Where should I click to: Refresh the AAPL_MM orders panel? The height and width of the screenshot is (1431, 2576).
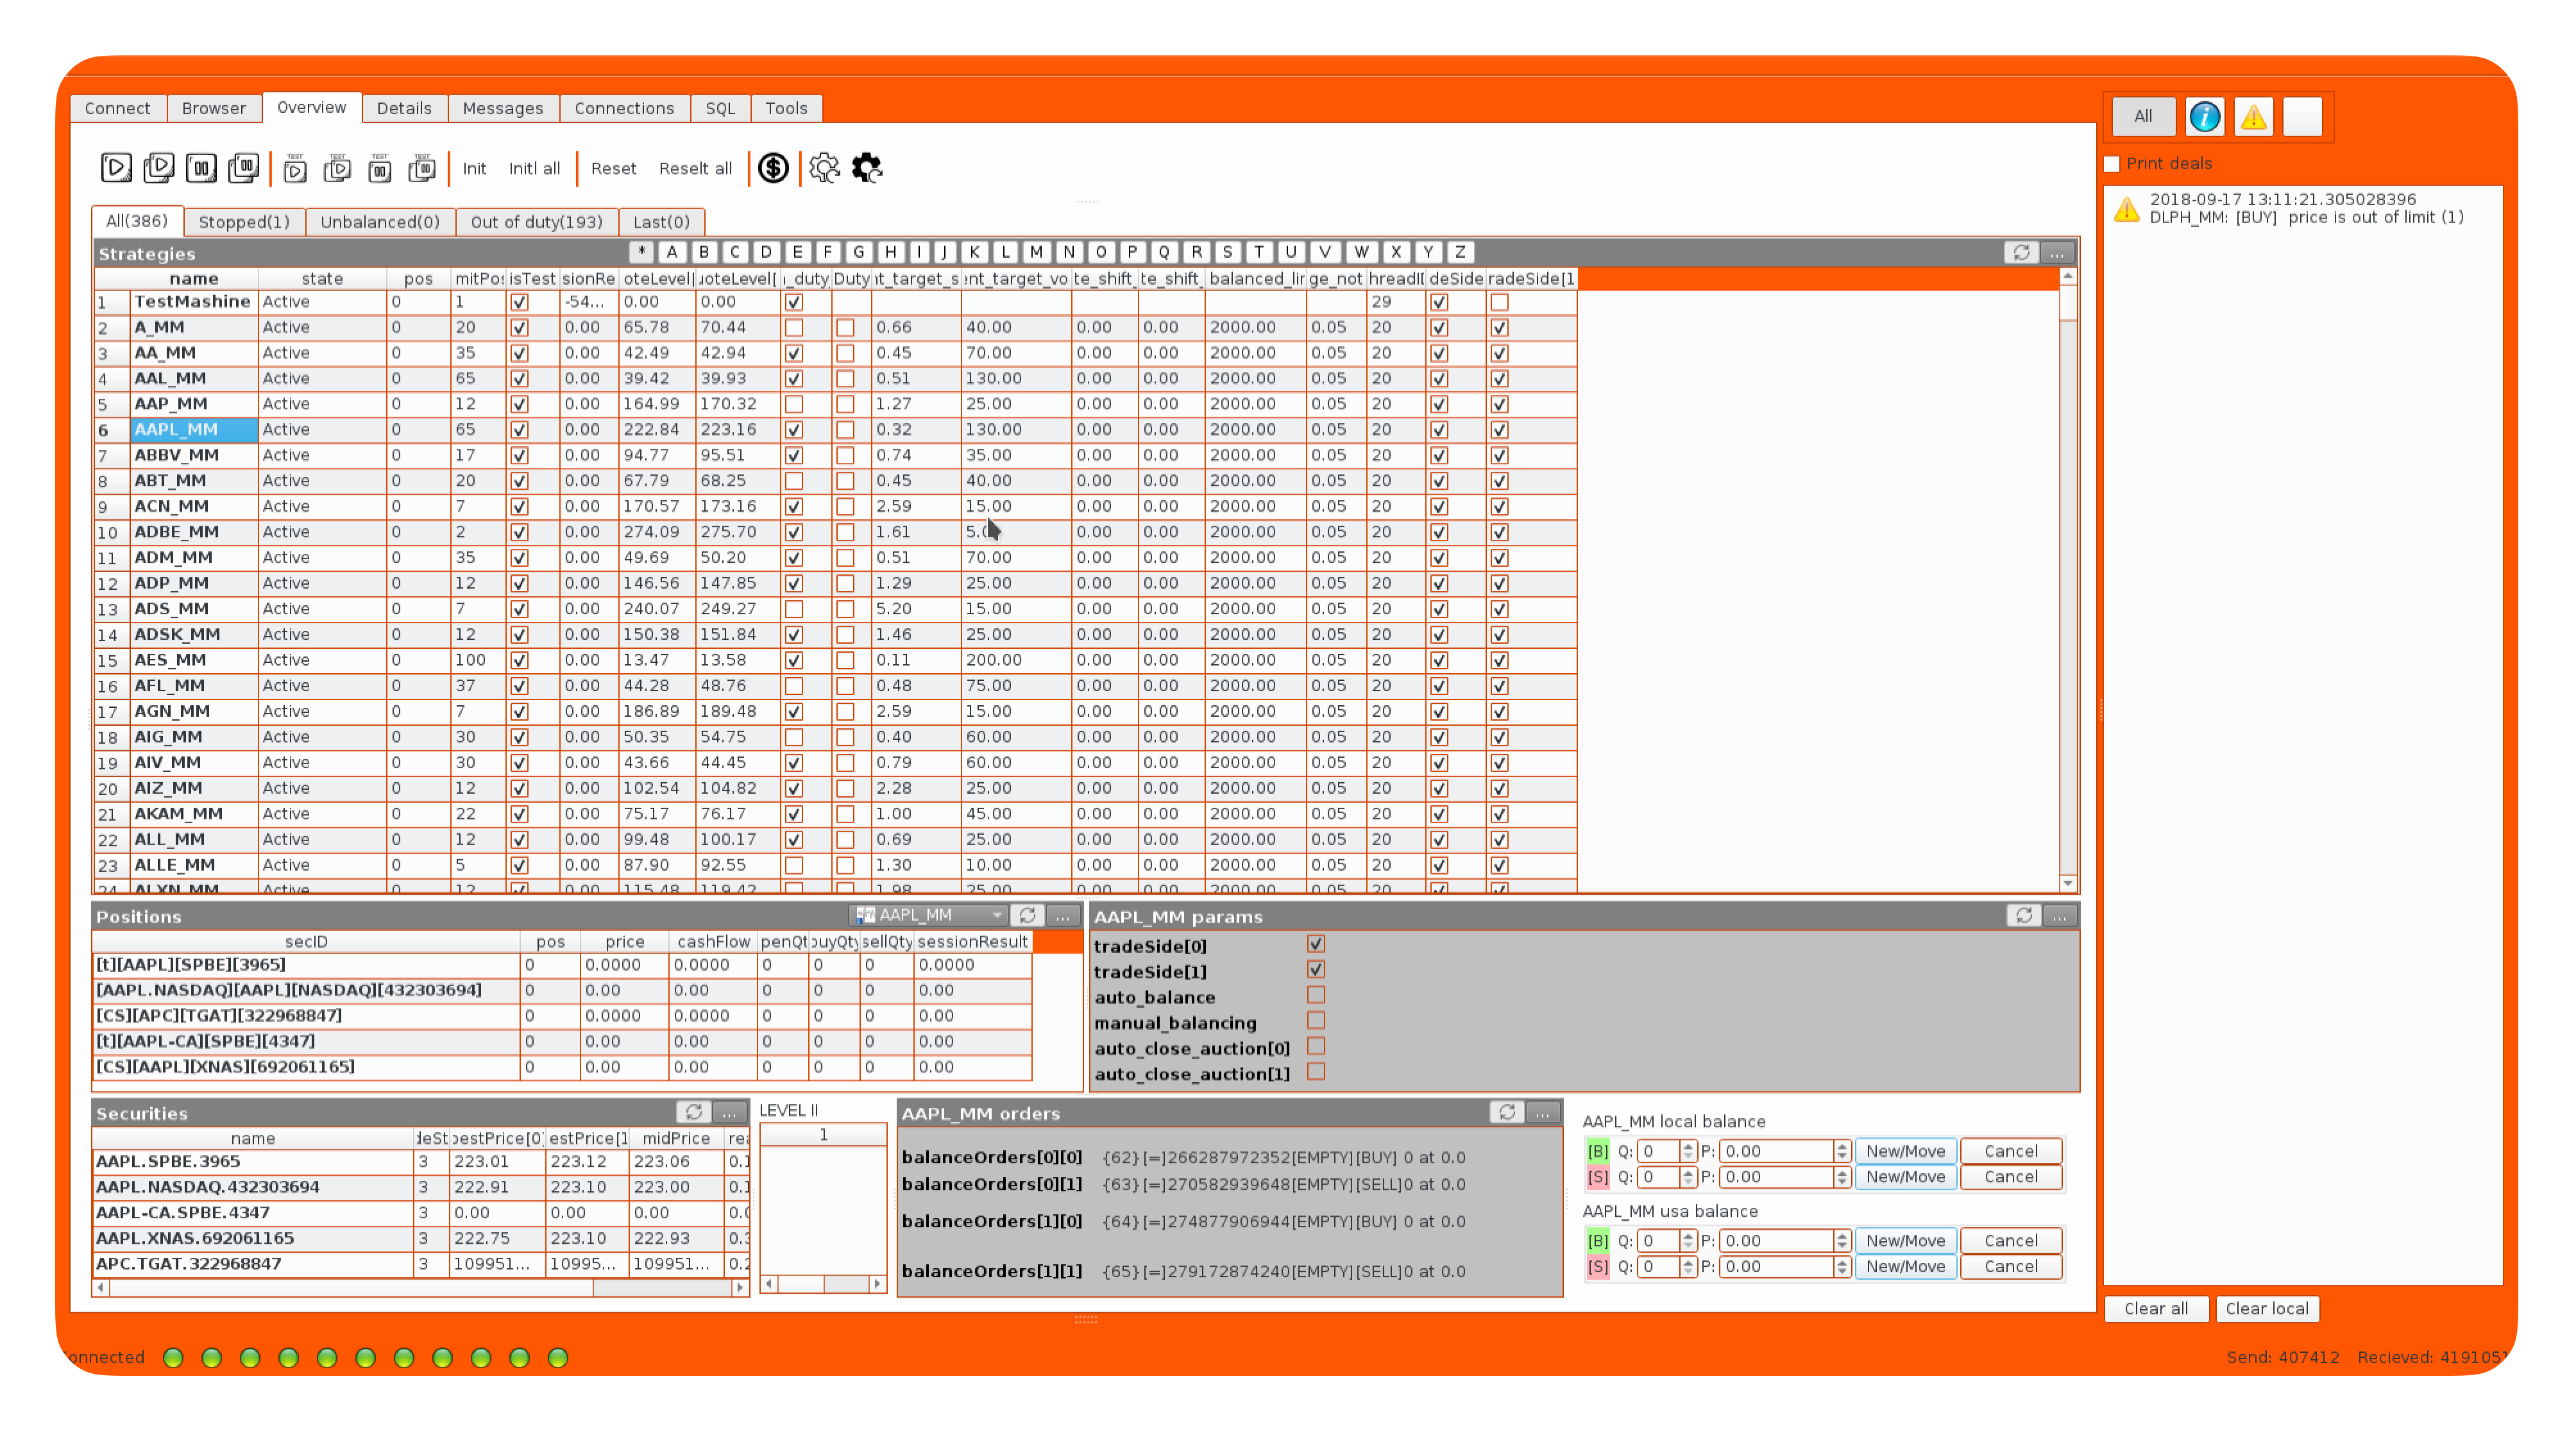tap(1507, 1112)
